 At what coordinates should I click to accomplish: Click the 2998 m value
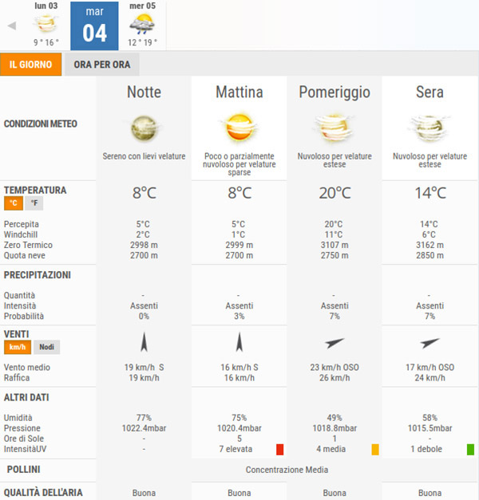tap(144, 245)
